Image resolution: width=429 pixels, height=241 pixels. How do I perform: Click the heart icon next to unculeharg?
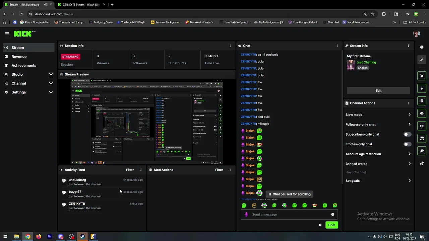point(64,181)
